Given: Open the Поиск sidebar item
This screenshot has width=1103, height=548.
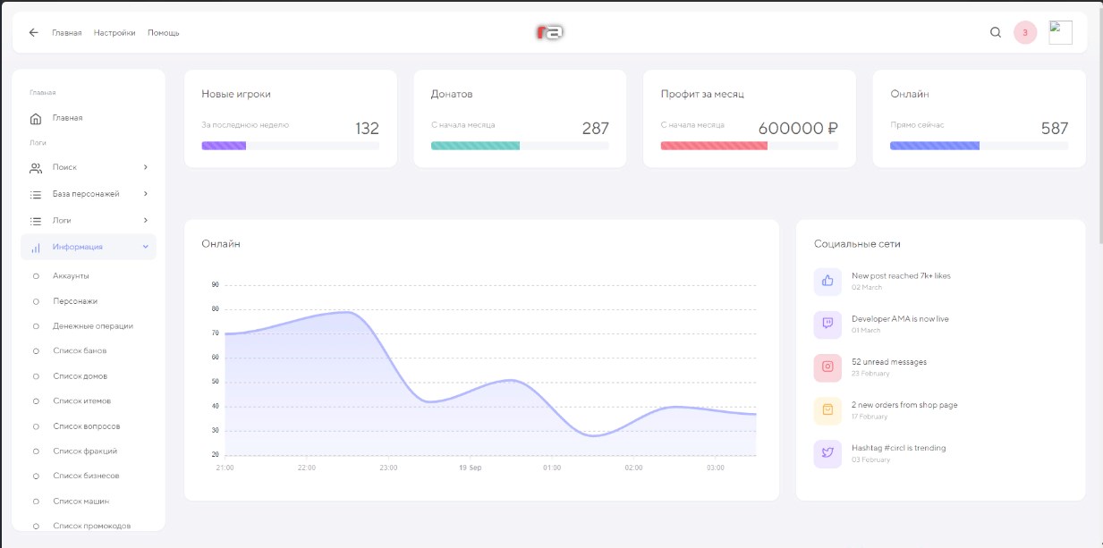Looking at the screenshot, I should 88,167.
